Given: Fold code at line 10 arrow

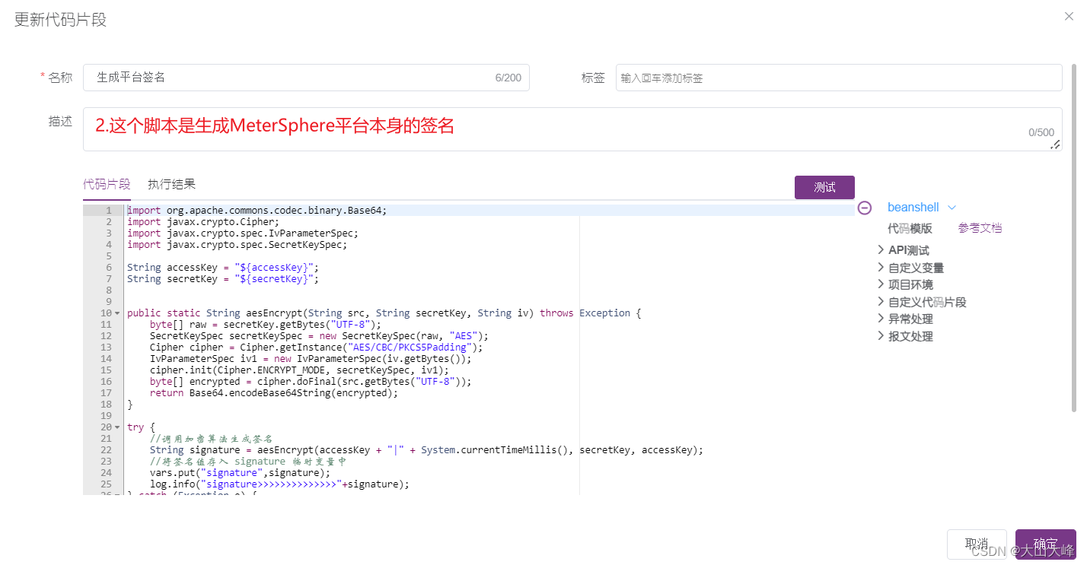Looking at the screenshot, I should (117, 313).
